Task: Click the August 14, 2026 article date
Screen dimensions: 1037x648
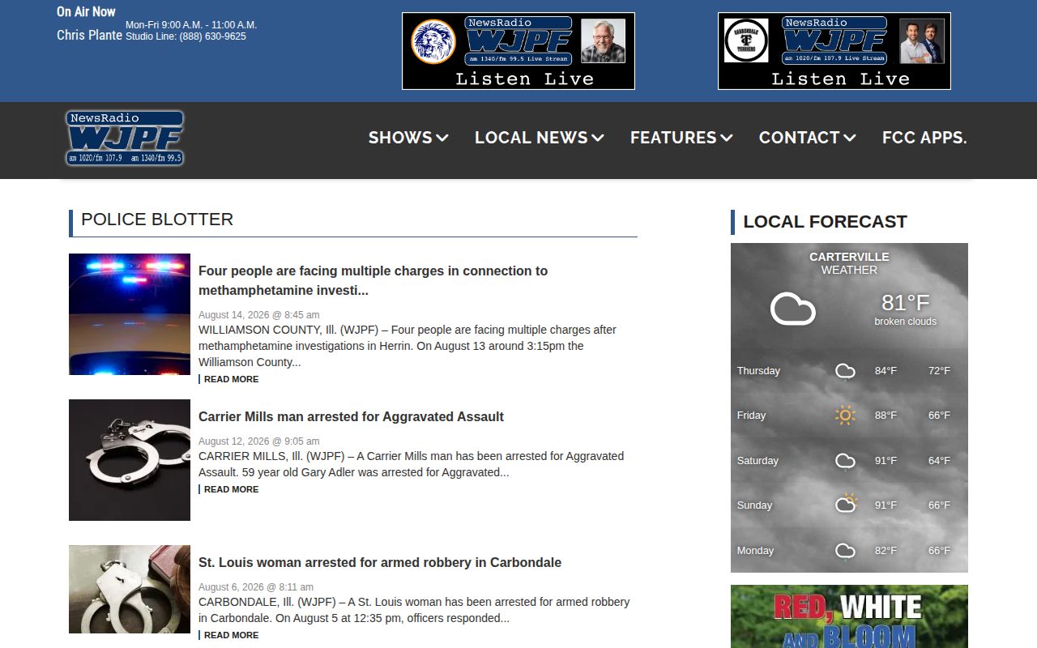Action: (x=258, y=315)
